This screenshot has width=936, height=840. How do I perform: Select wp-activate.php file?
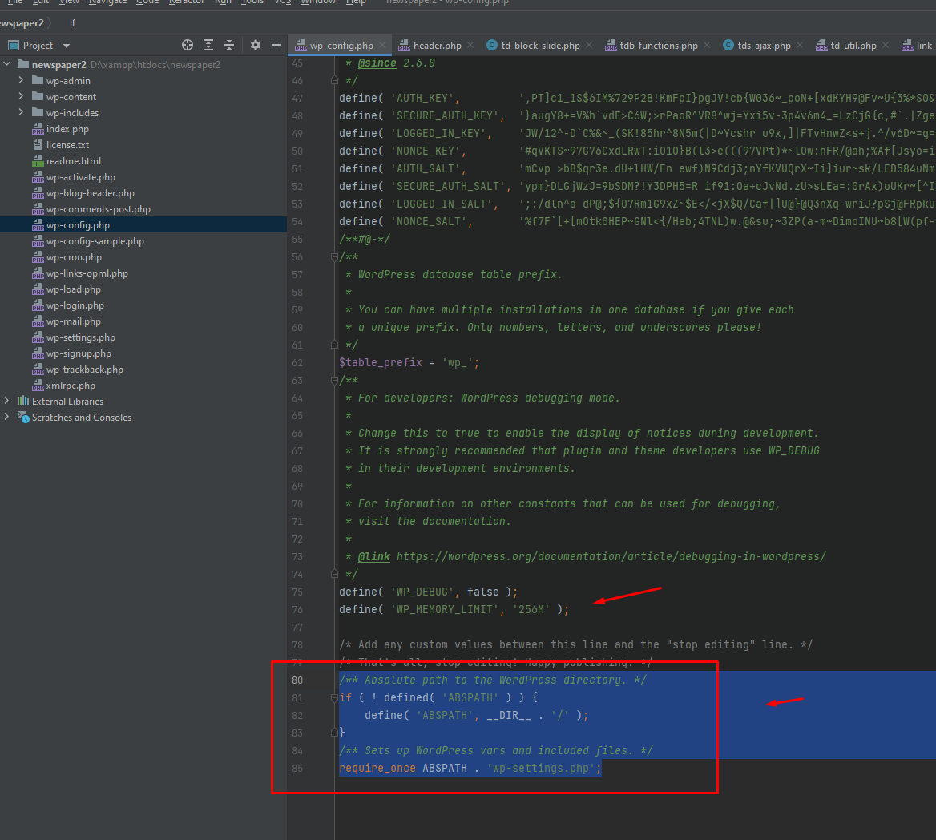click(x=81, y=177)
